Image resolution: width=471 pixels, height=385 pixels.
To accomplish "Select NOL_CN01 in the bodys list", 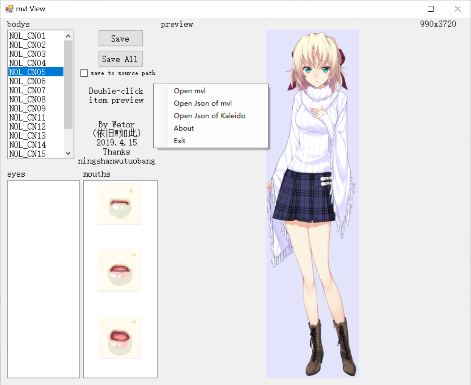I will click(x=36, y=36).
